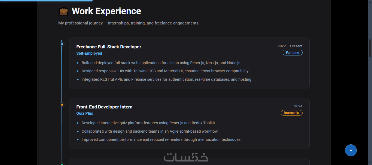372x165 pixels.
Task: Click the page vertical scrollbar thumb
Action: (x=370, y=48)
